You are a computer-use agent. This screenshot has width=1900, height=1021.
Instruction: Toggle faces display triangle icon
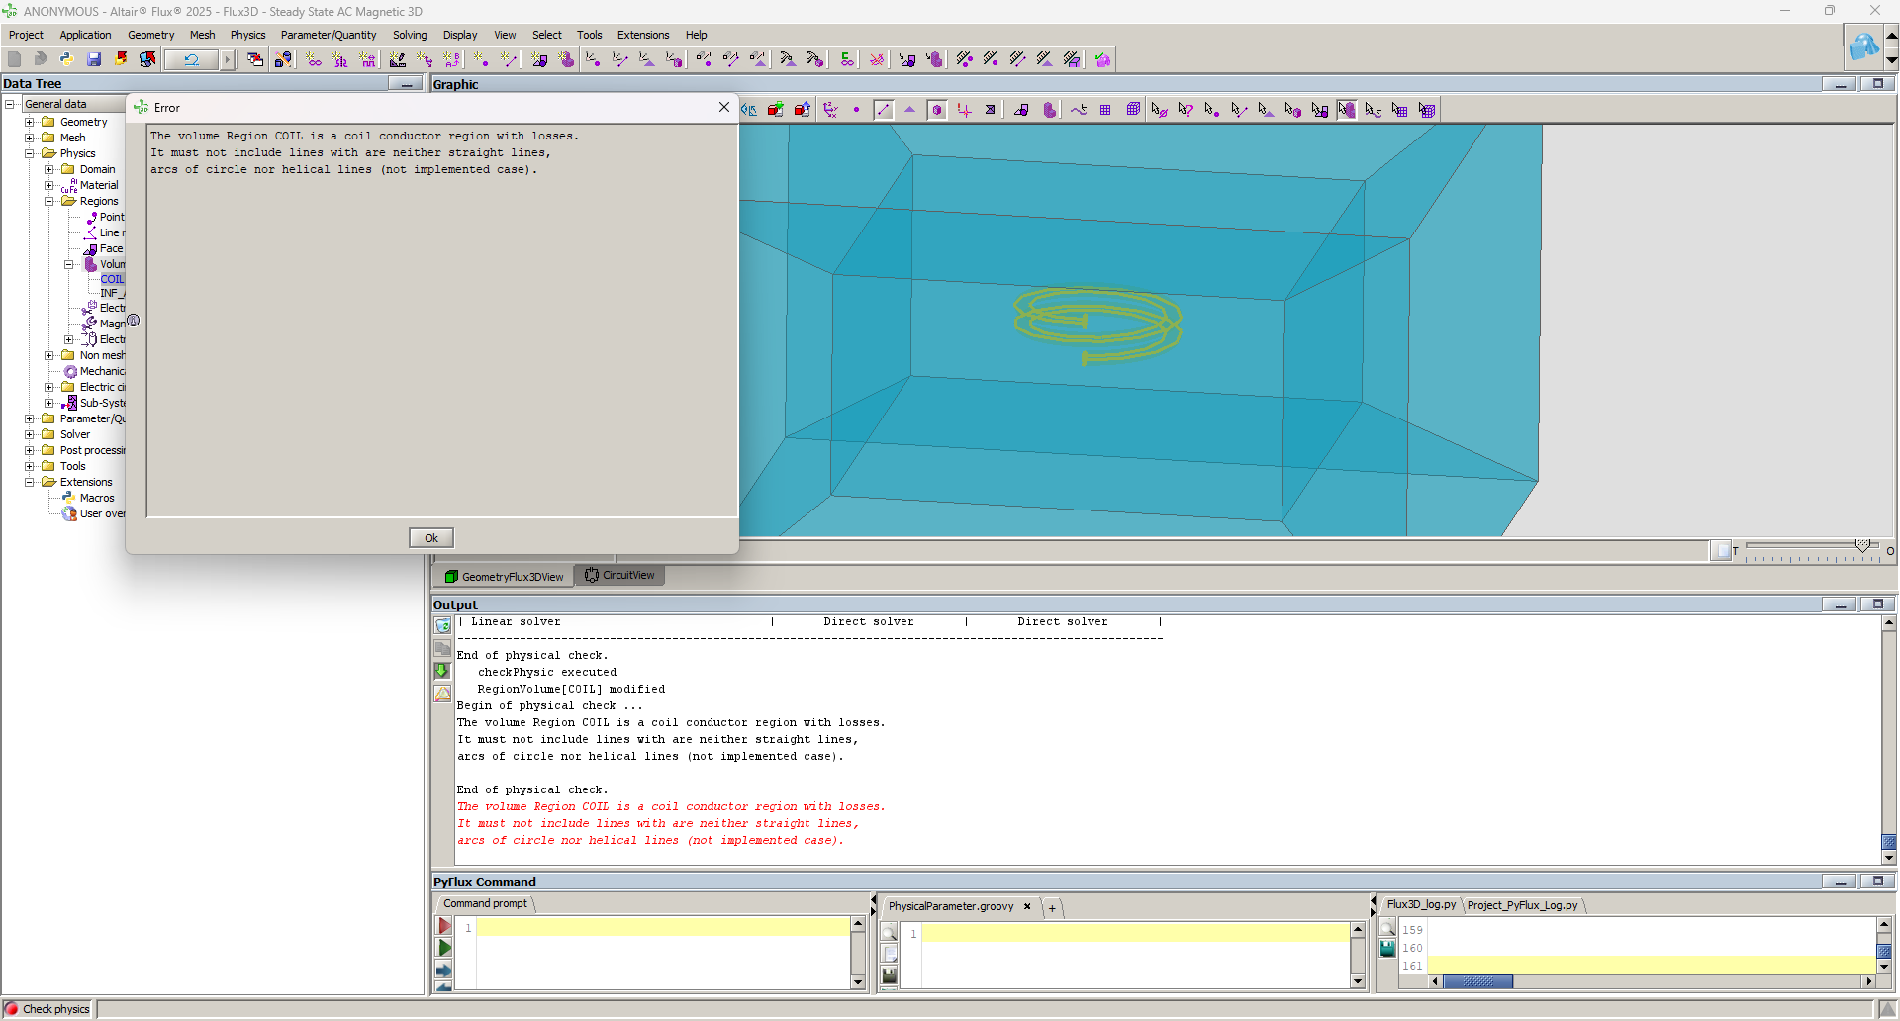[910, 110]
